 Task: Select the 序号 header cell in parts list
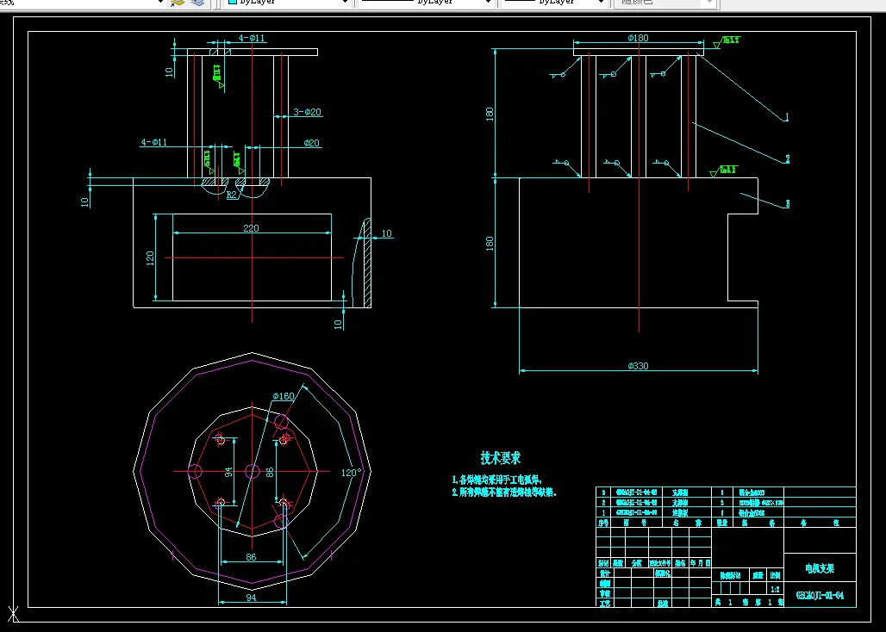point(603,524)
